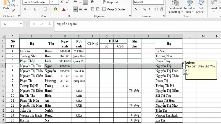Image resolution: width=221 pixels, height=124 pixels.
Task: Click the Insert cells icon
Action: click(x=214, y=3)
